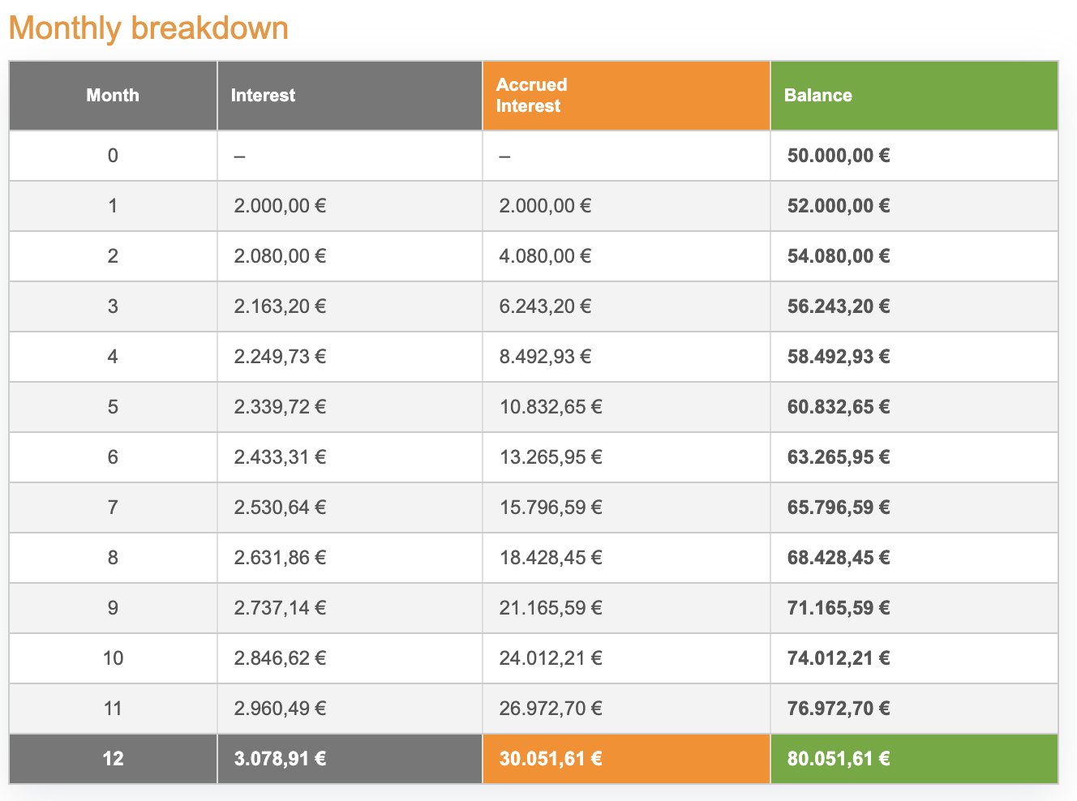Click the Interest column header
The image size is (1077, 801).
tap(263, 96)
